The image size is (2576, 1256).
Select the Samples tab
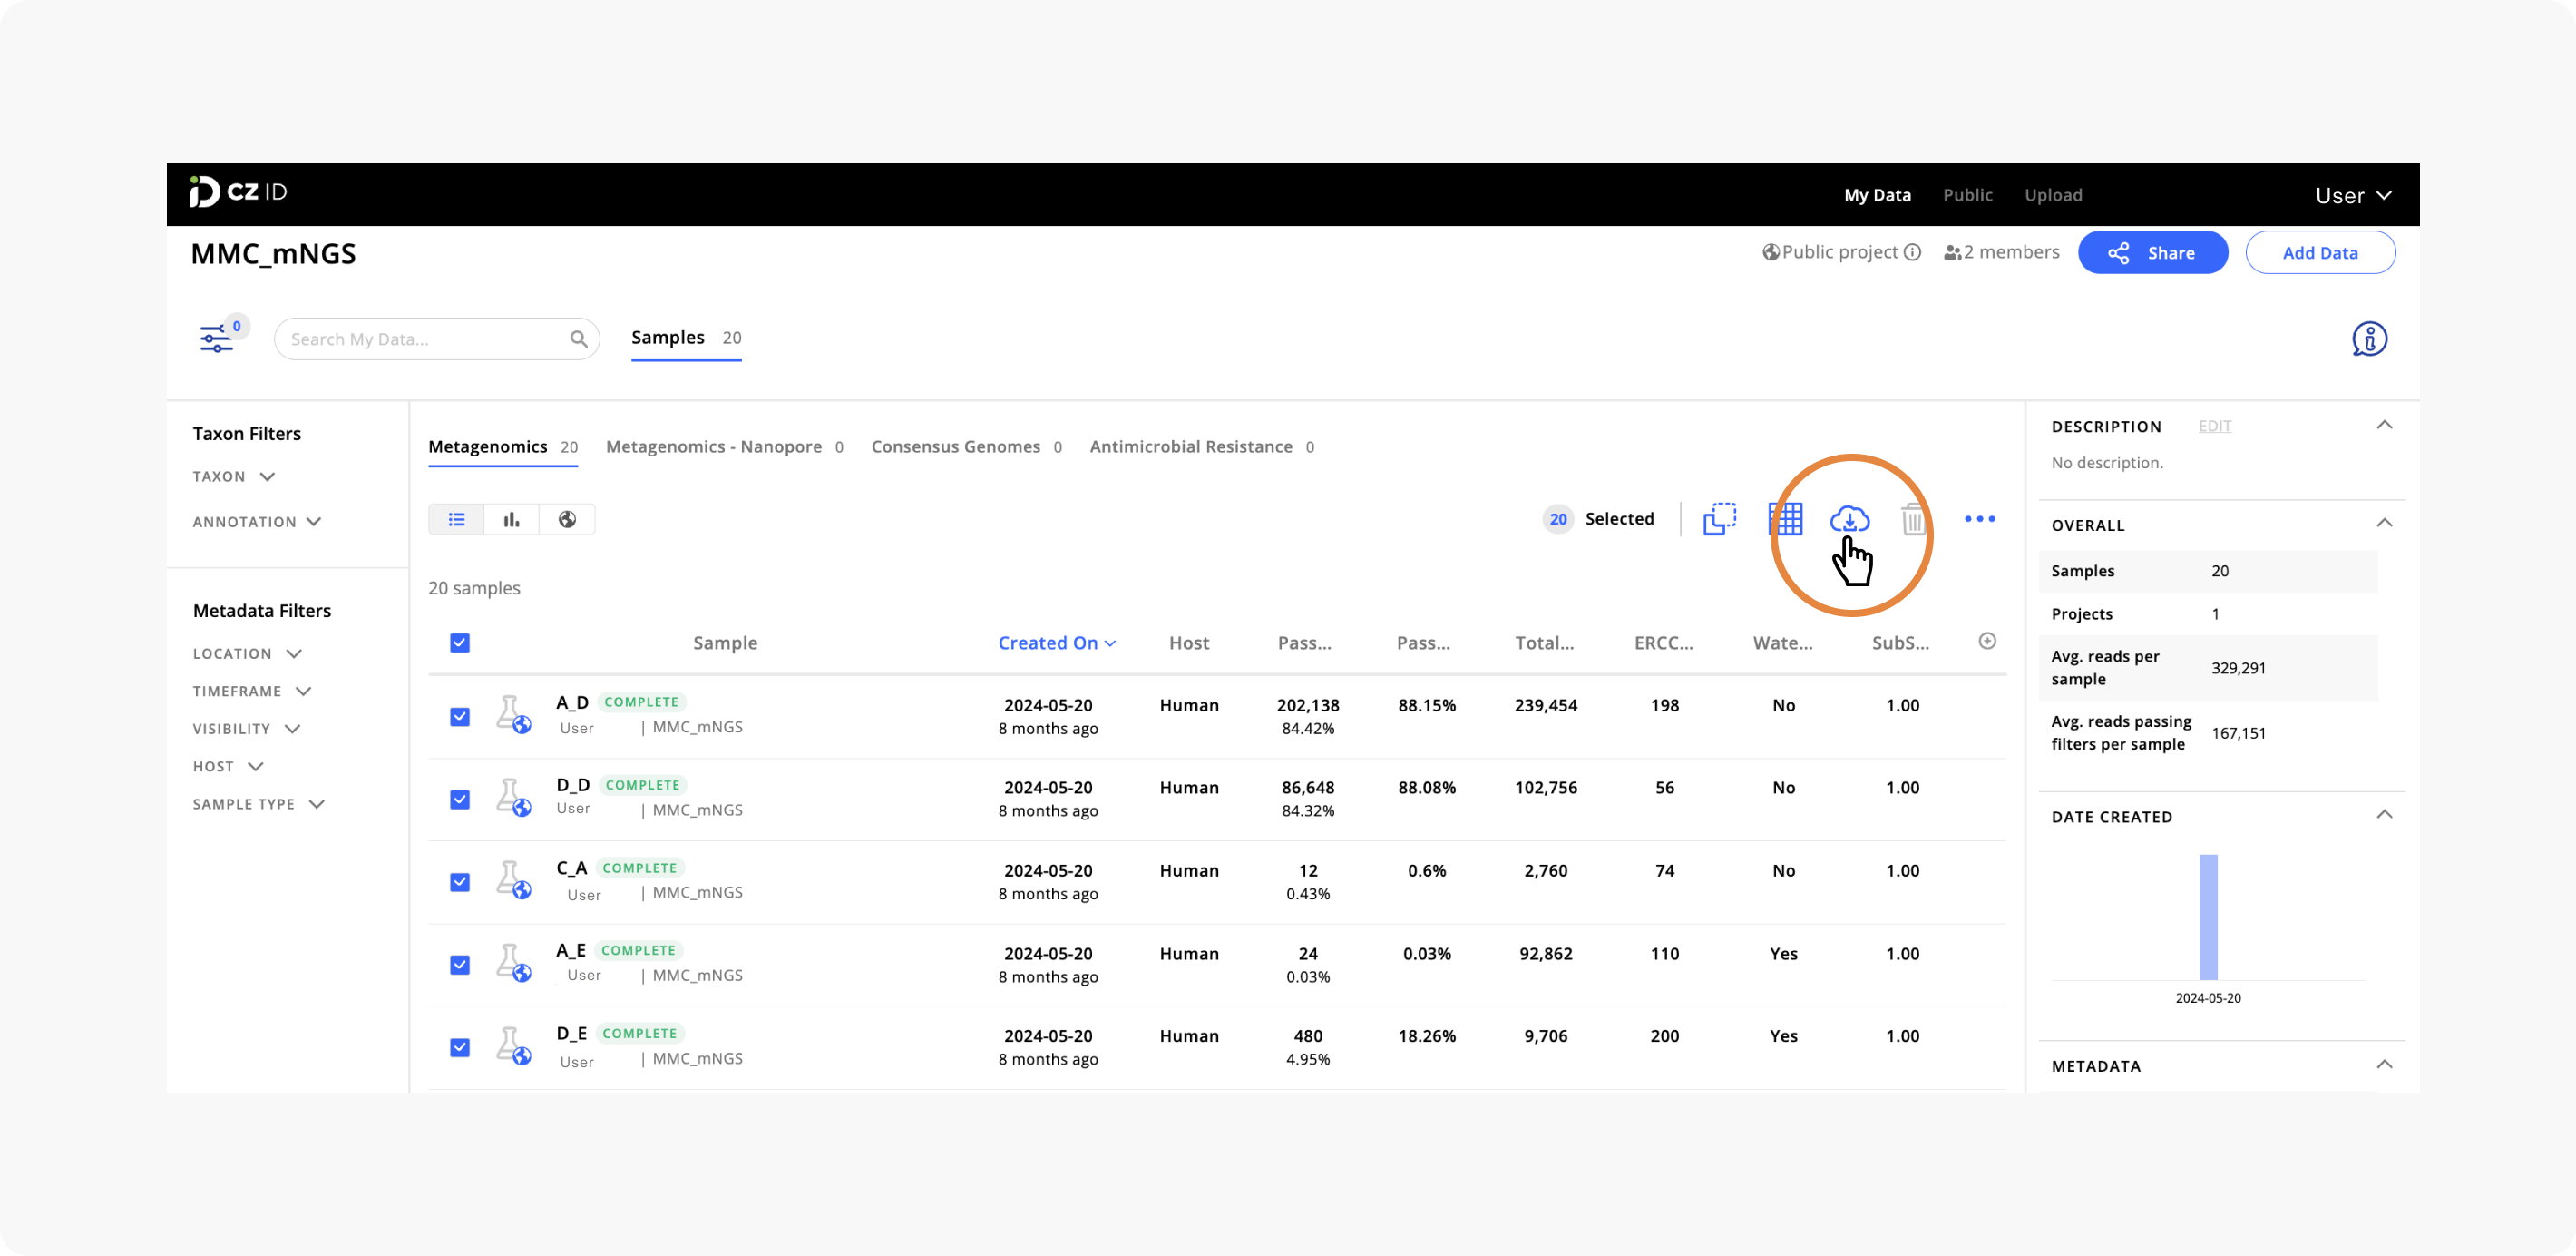pos(686,339)
